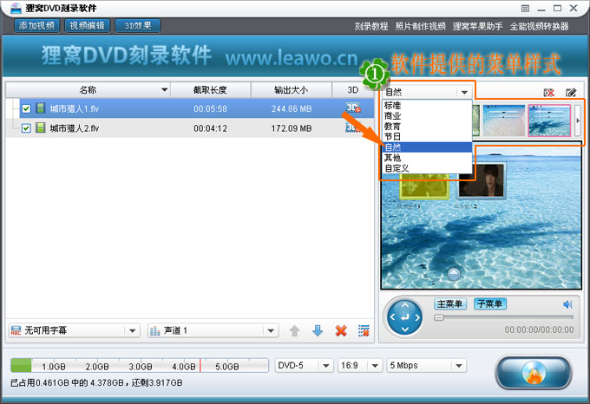Open the 照片制作视频 link
Screen dimensions: 590x404
point(420,26)
